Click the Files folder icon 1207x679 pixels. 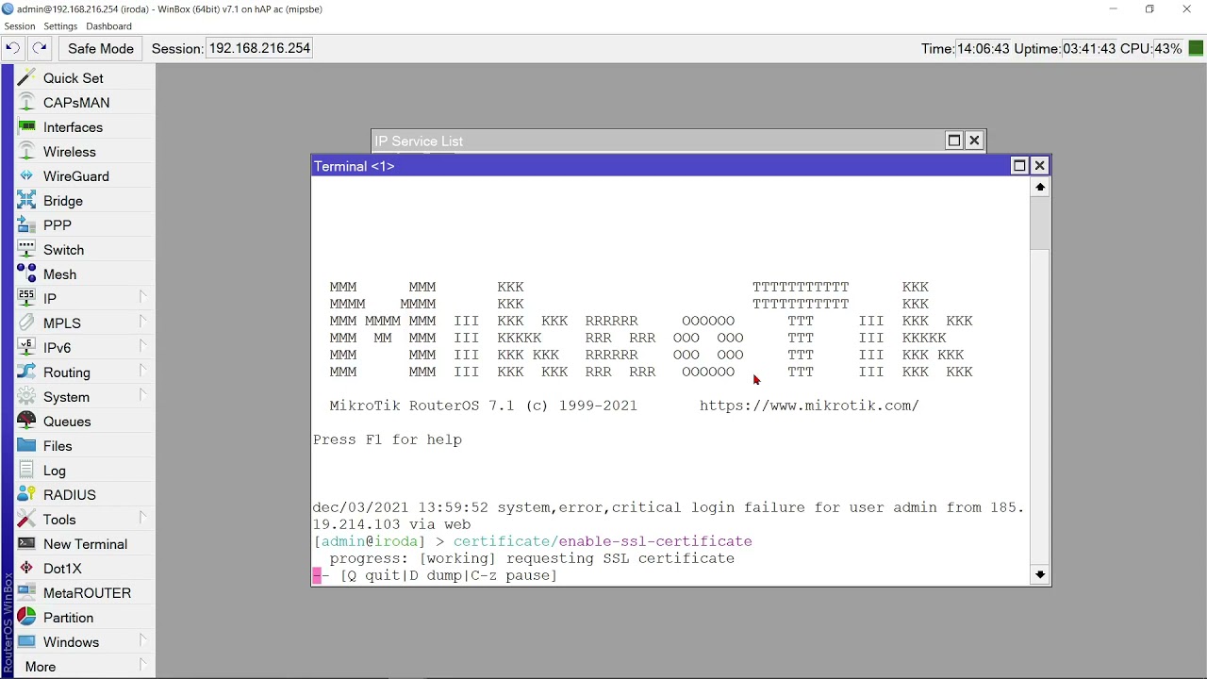pos(26,446)
